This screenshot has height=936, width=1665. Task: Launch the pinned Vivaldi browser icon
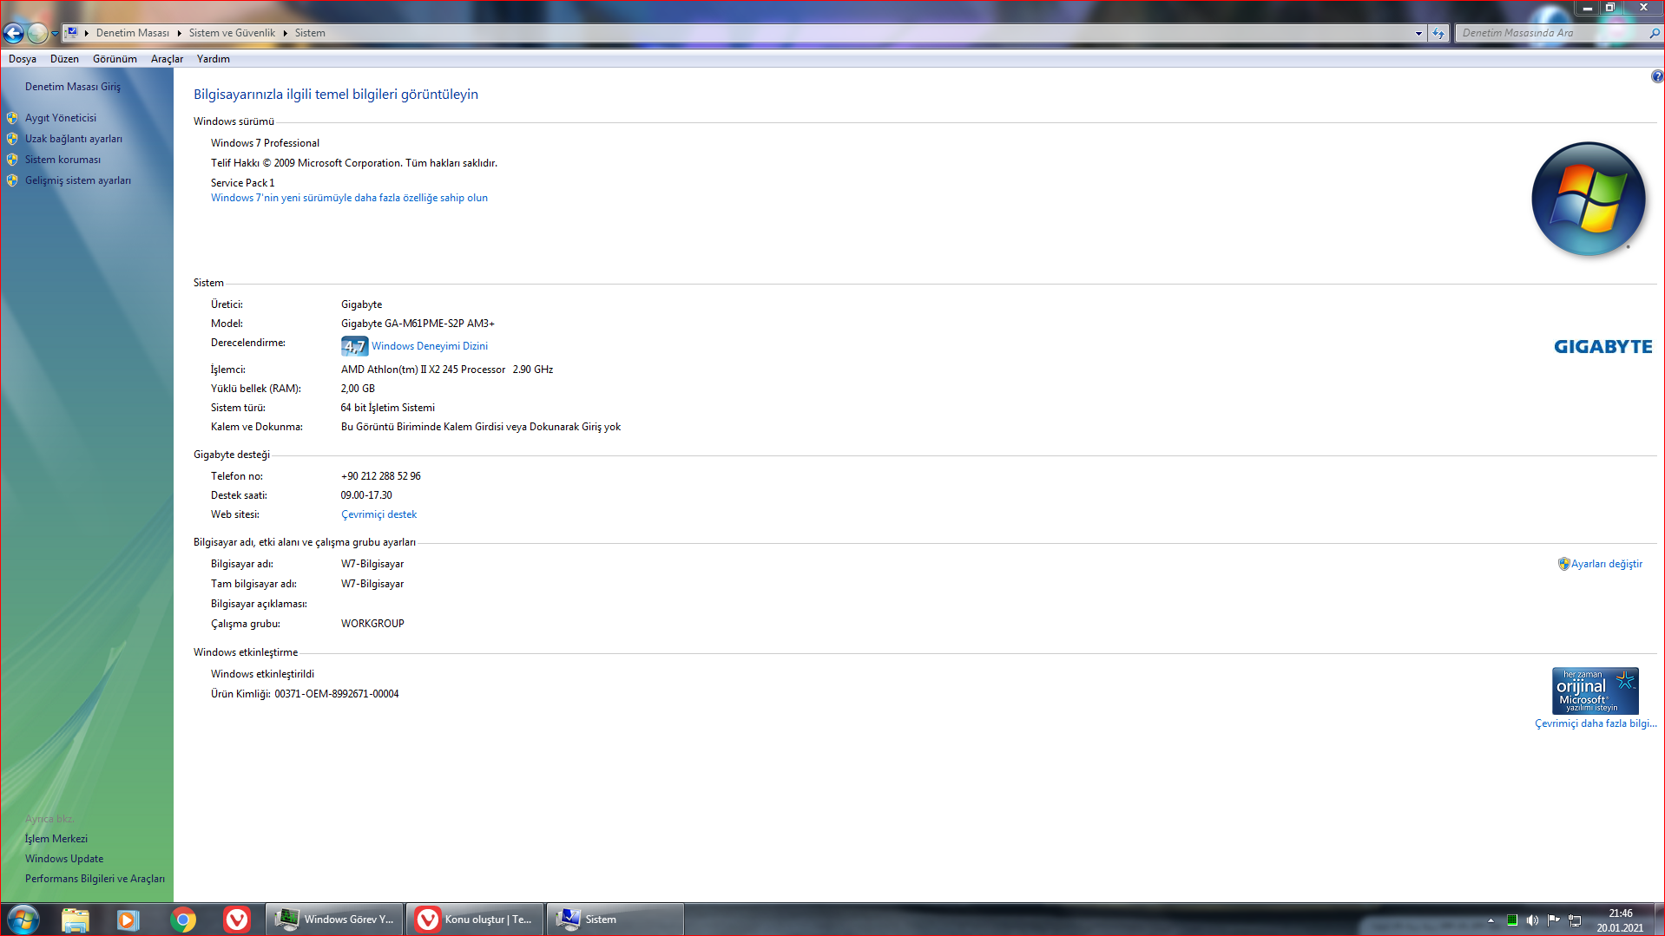coord(237,920)
